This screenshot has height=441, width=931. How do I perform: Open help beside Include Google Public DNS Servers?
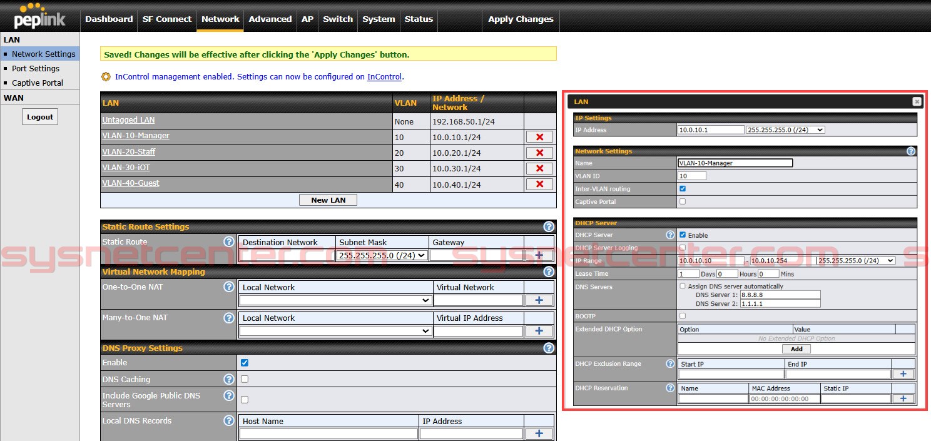[x=229, y=395]
